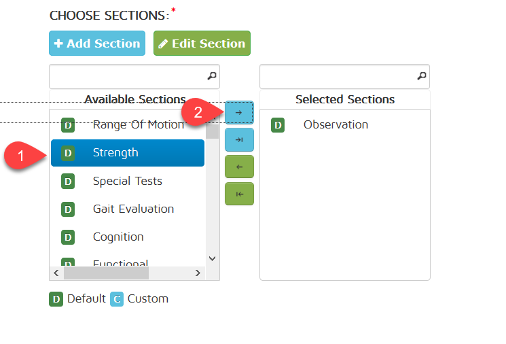The image size is (506, 344).
Task: Select Observation in Selected Sections list
Action: 336,125
